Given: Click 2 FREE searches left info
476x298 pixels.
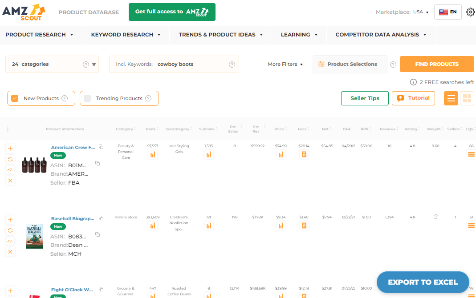Looking at the screenshot, I should (442, 82).
